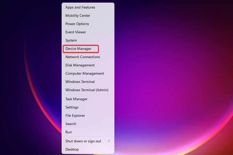The width and height of the screenshot is (233, 155).
Task: Open the Run dialog entry
Action: coord(88,132)
